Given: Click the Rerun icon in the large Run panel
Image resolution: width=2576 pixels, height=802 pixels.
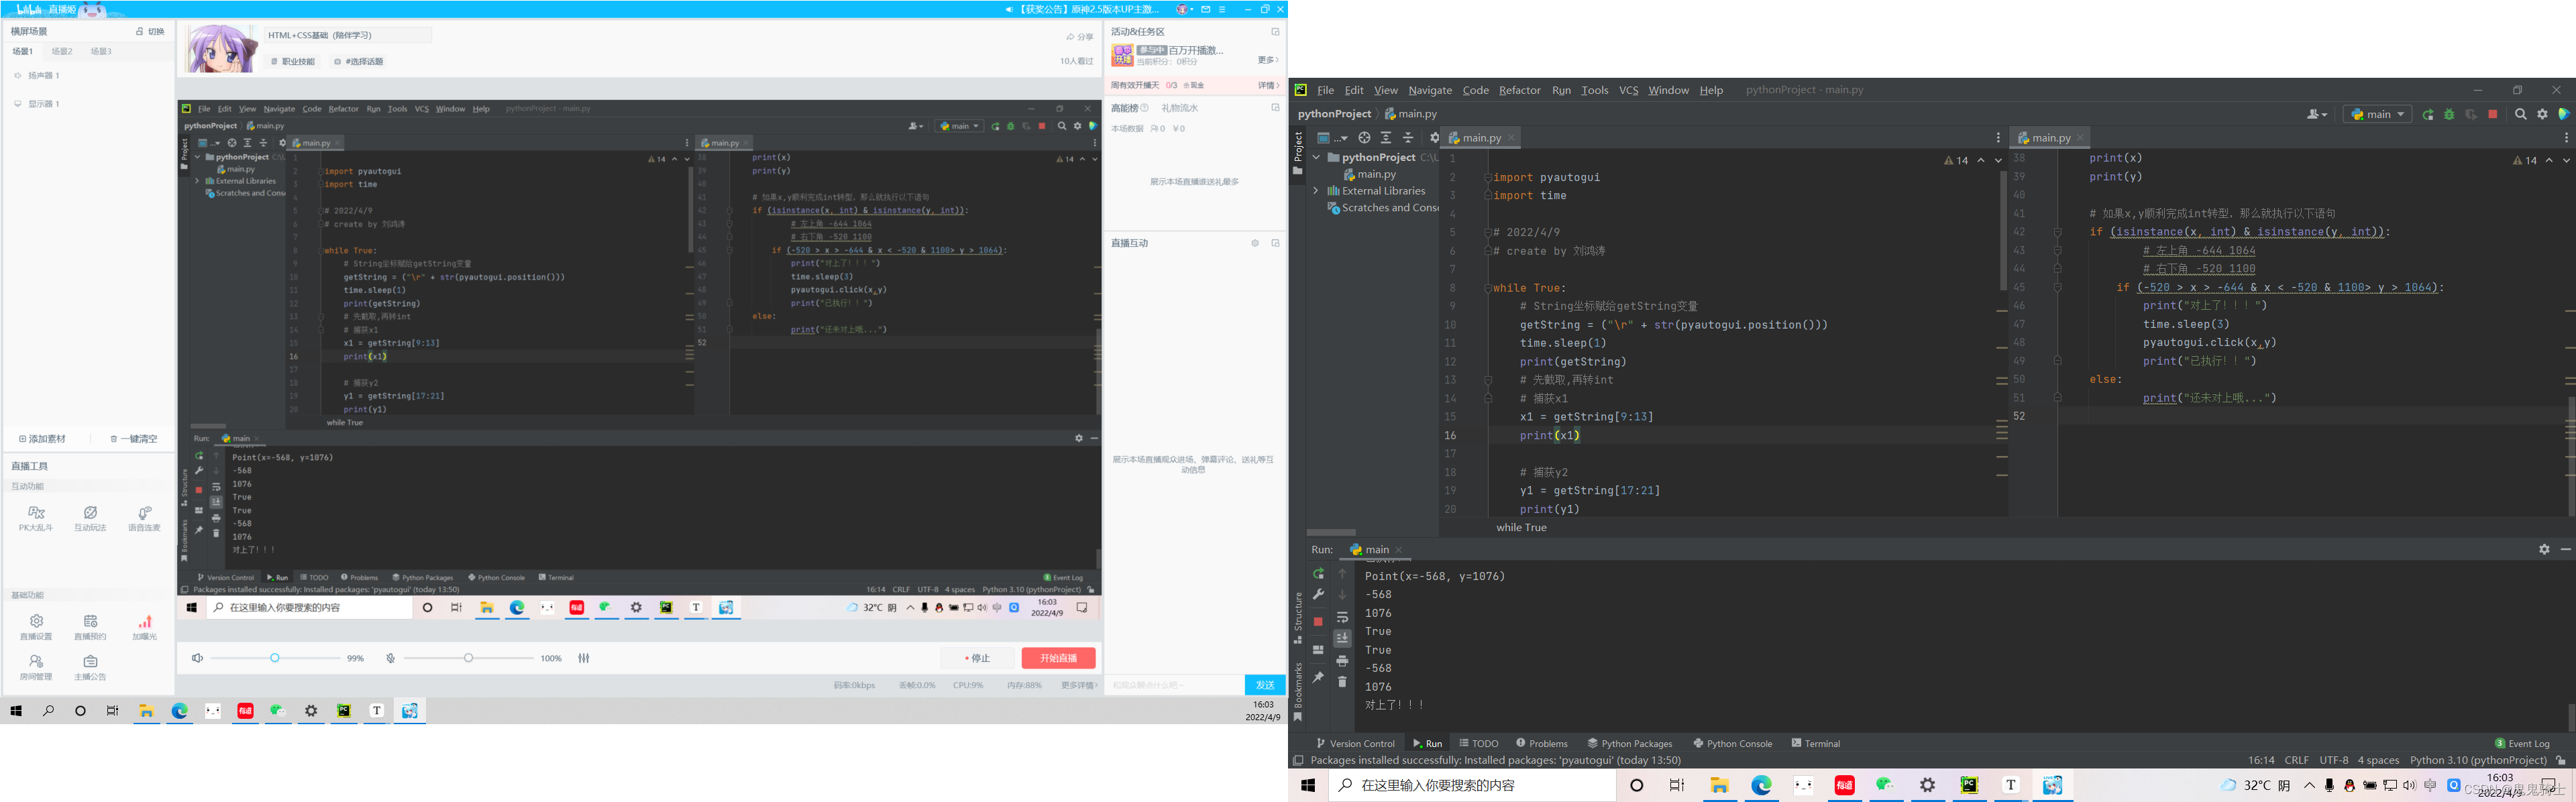Looking at the screenshot, I should pos(1318,574).
